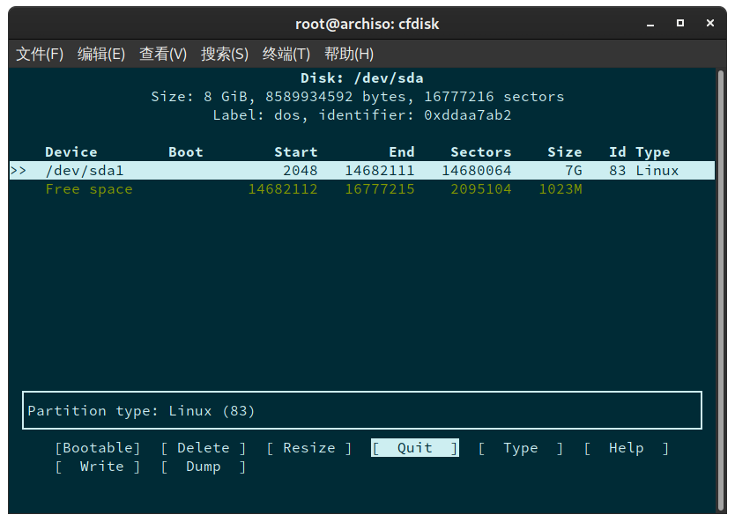The width and height of the screenshot is (735, 522).
Task: Select the Bootable option in cfdisk
Action: click(x=97, y=447)
